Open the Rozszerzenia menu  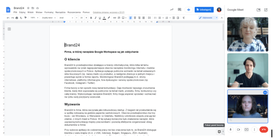tap(74, 12)
